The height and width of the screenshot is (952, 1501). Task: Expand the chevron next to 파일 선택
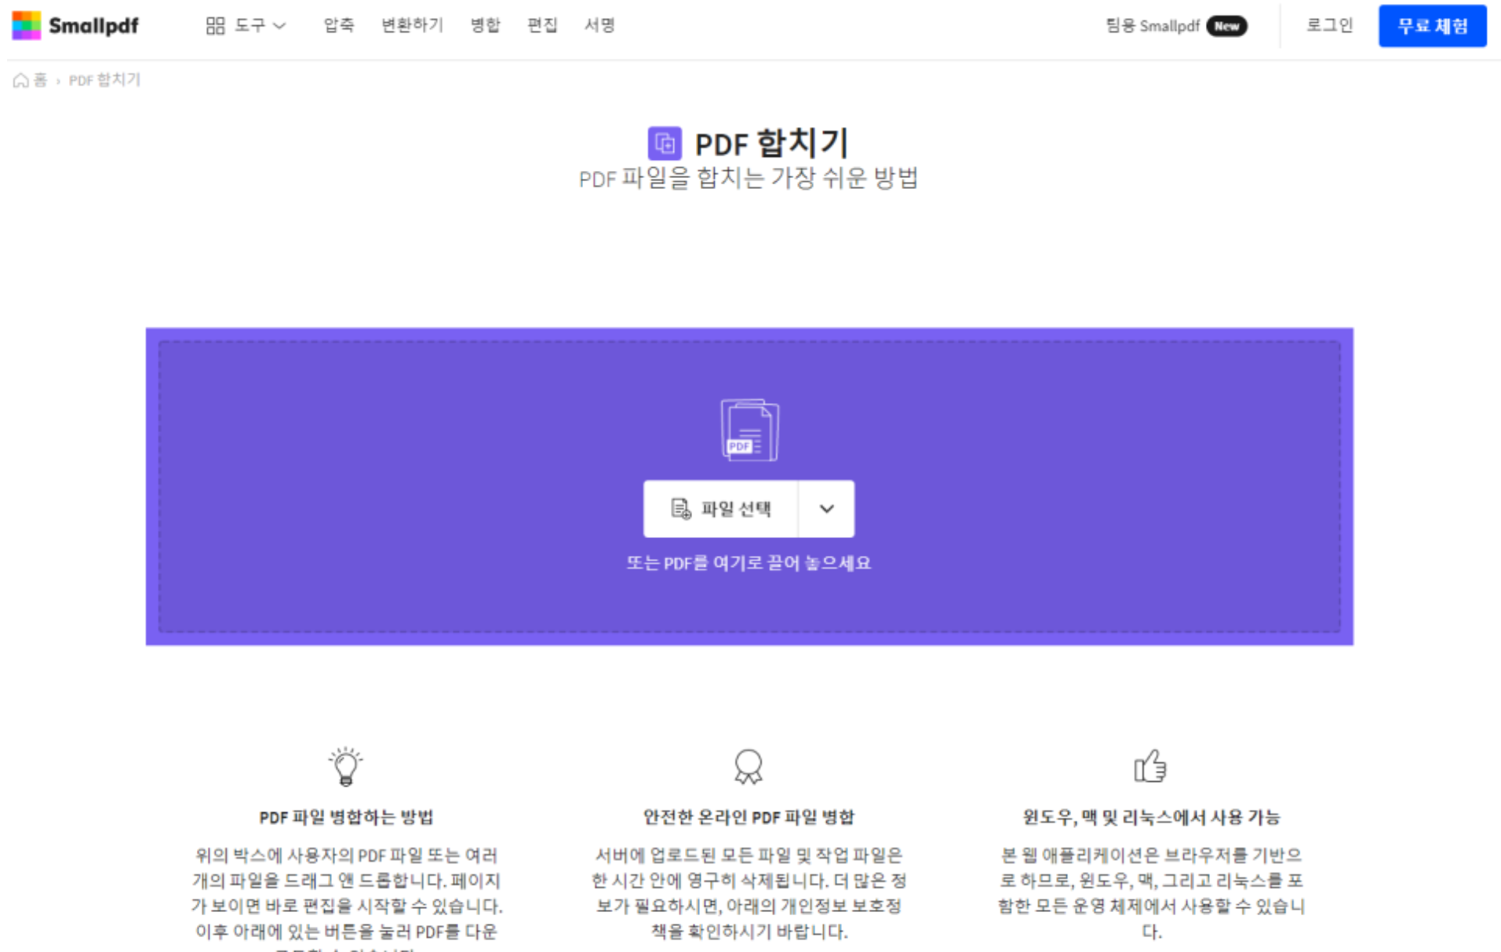(825, 508)
